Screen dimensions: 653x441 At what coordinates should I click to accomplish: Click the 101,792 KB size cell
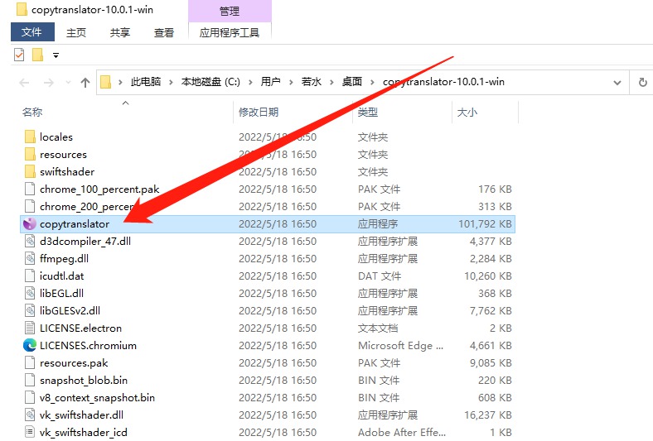pyautogui.click(x=485, y=224)
